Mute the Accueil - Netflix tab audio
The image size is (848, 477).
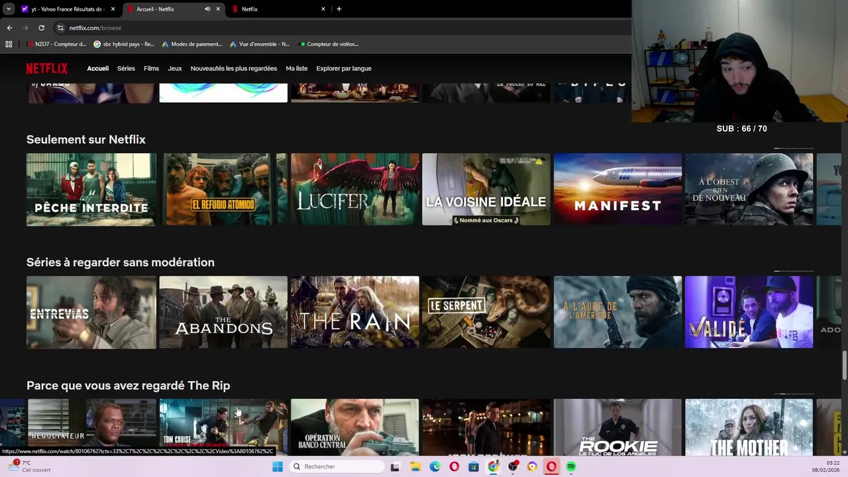point(207,9)
